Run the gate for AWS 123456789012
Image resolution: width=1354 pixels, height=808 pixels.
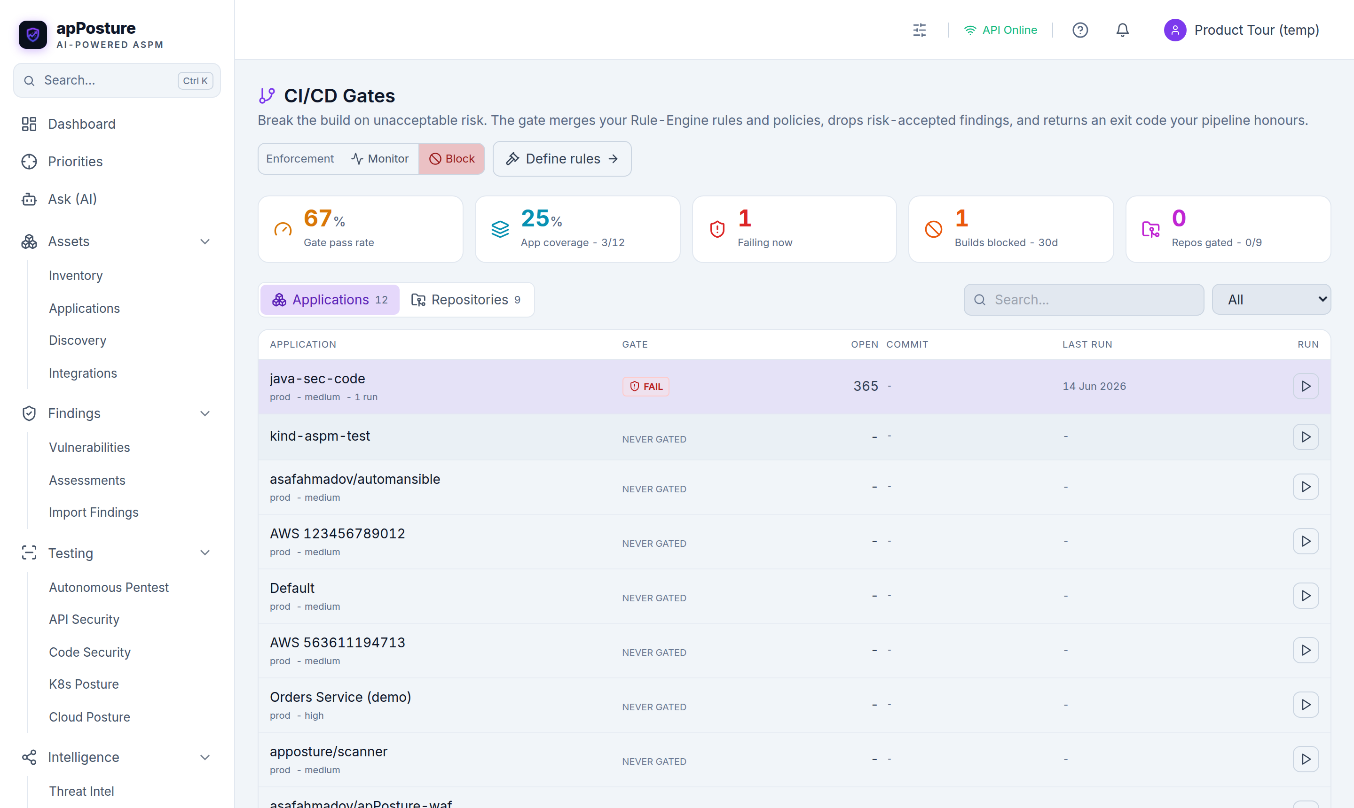click(1306, 541)
